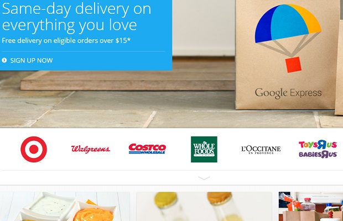Open the glass bottles product thumbnail
Image resolution: width=343 pixels, height=221 pixels.
point(204,207)
